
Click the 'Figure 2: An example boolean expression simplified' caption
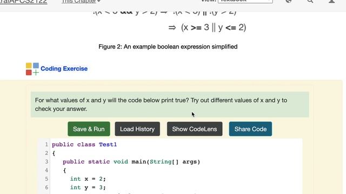tap(168, 47)
